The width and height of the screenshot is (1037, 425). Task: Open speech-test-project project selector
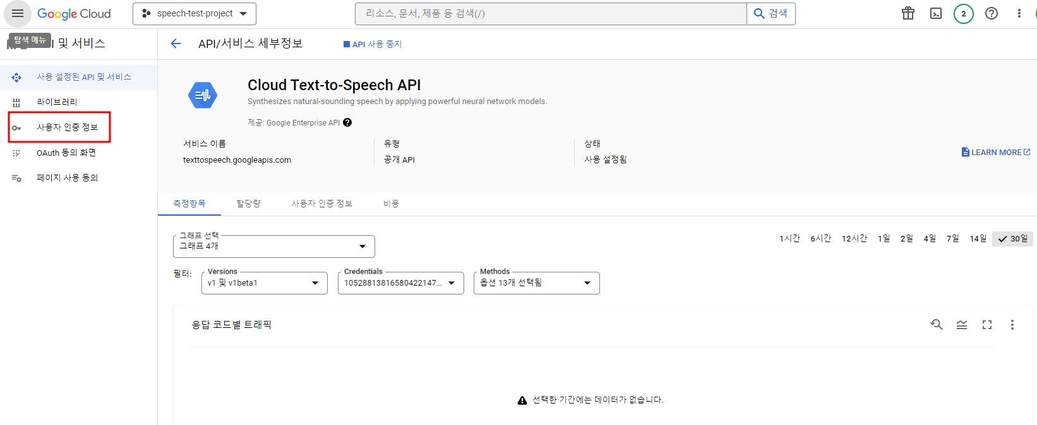coord(195,13)
